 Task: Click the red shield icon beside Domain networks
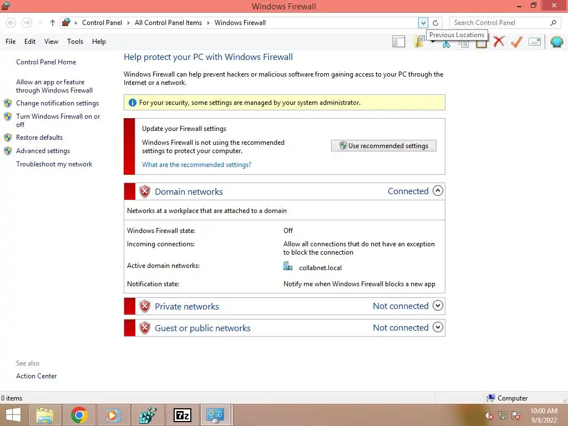click(145, 191)
